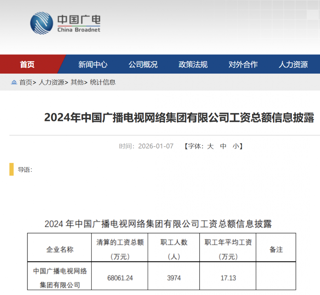The width and height of the screenshot is (320, 295).
Task: Open the 公司概况 navigation item
Action: pos(143,64)
